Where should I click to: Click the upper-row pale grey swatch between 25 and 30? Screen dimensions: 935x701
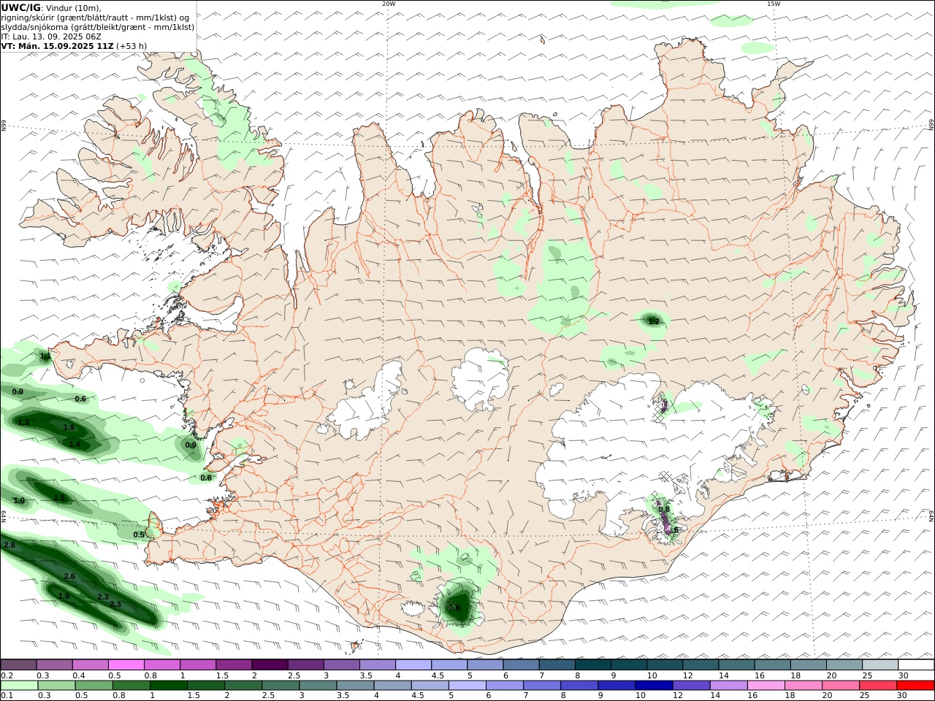click(x=880, y=664)
